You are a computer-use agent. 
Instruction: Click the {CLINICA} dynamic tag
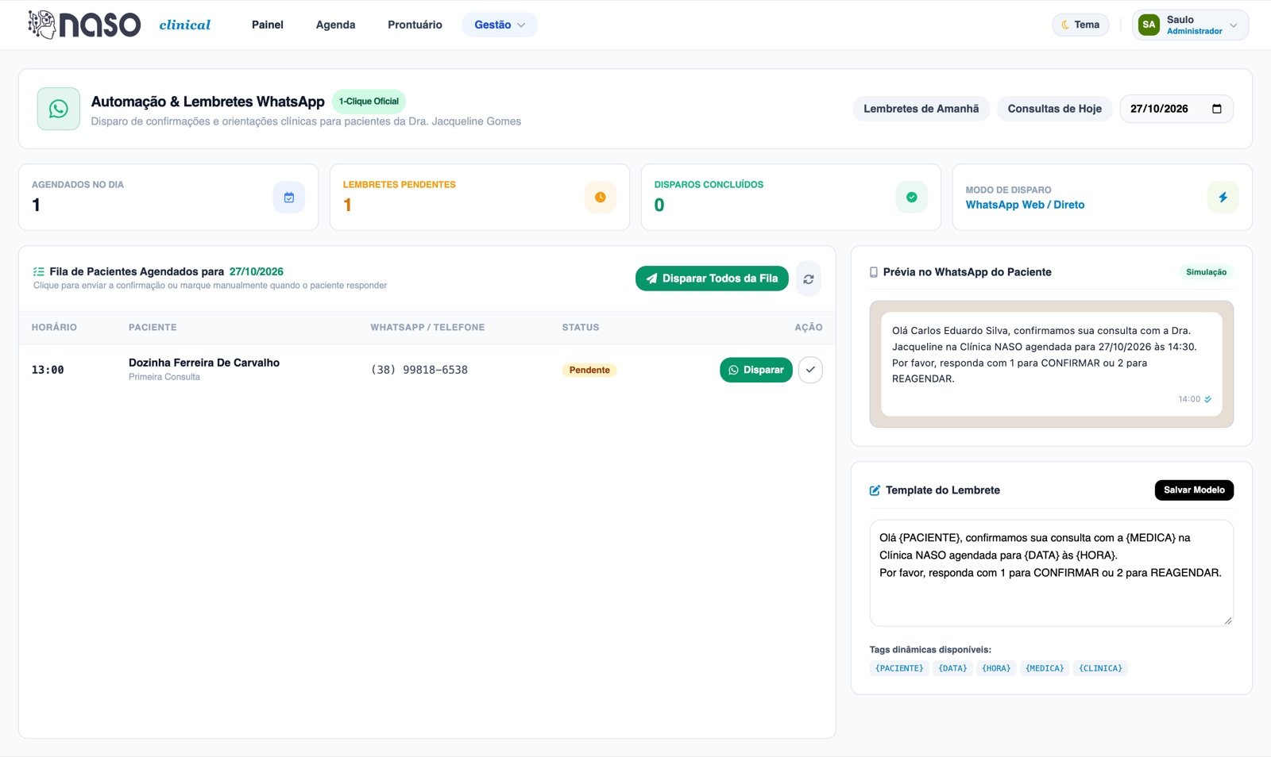[1100, 668]
